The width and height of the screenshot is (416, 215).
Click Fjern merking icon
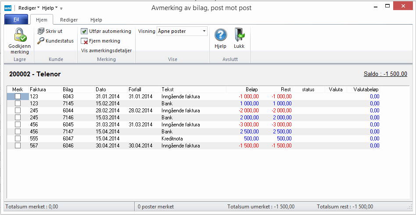coord(85,41)
